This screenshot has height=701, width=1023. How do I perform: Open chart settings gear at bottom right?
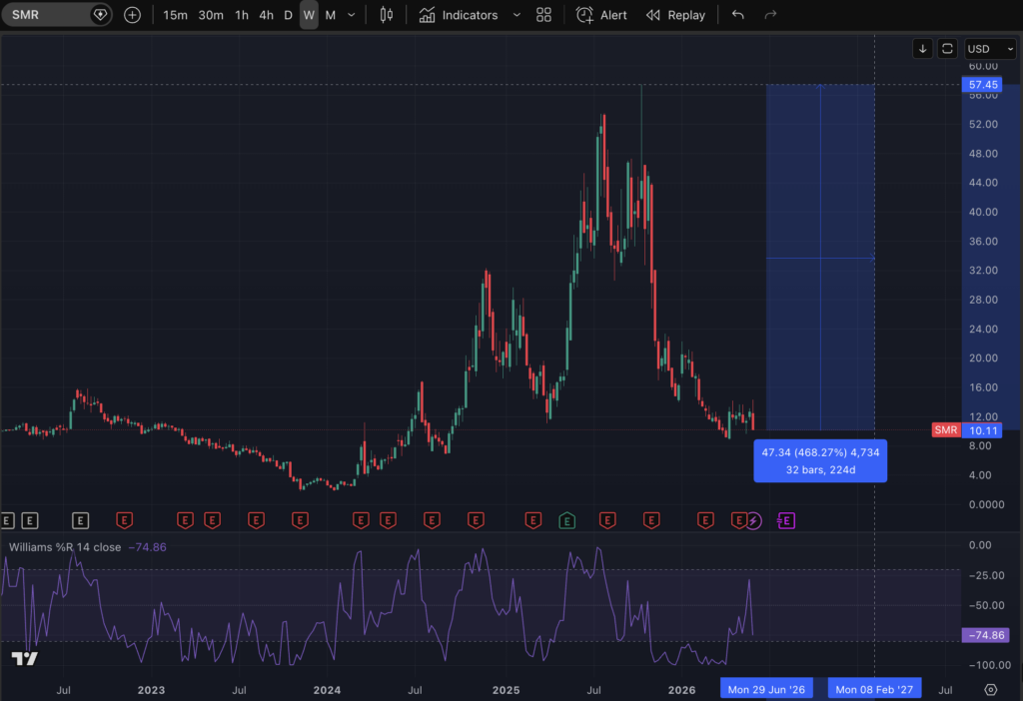tap(990, 689)
